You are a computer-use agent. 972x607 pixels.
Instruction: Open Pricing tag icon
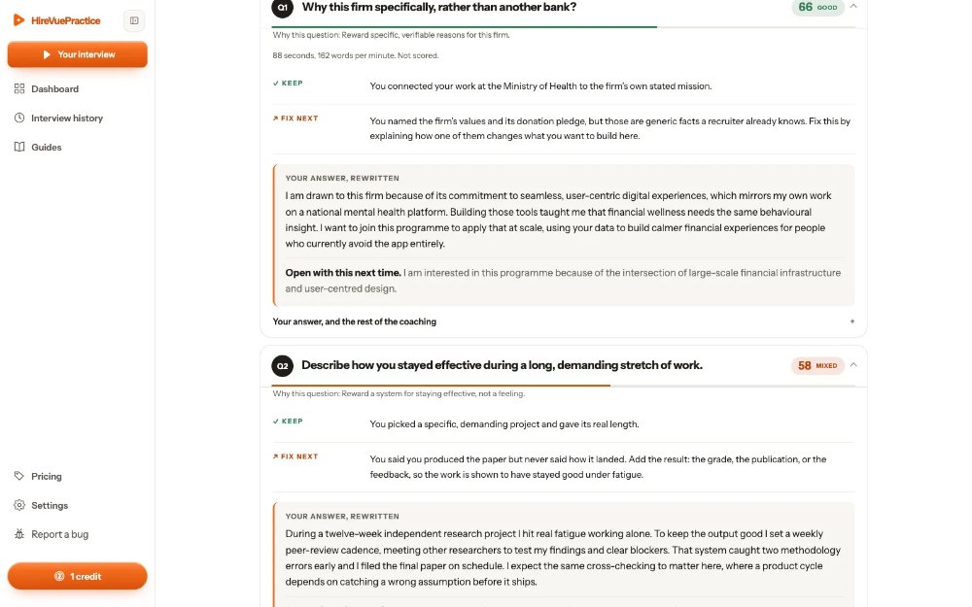click(19, 476)
